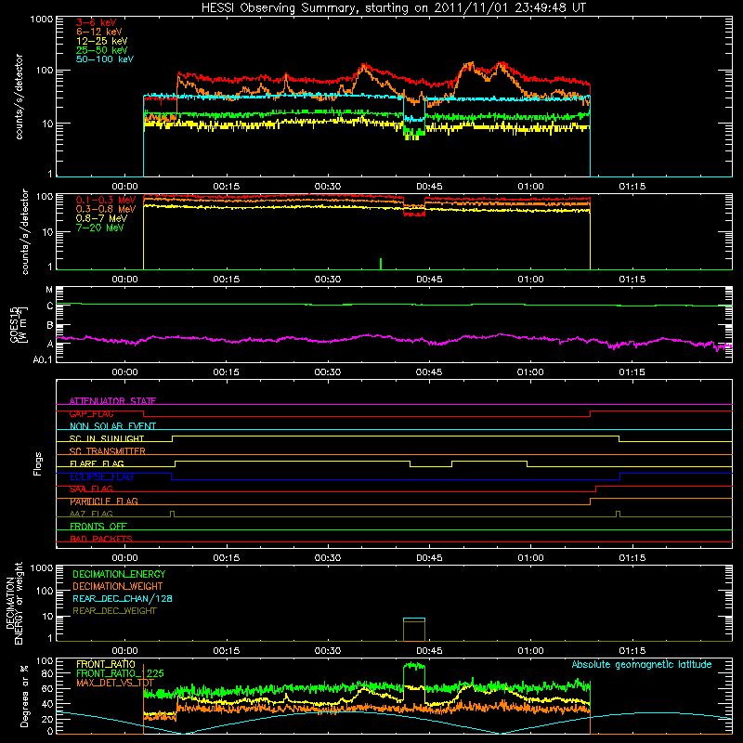
Task: Click the 0.8-7 MeV legend label
Action: pyautogui.click(x=101, y=218)
